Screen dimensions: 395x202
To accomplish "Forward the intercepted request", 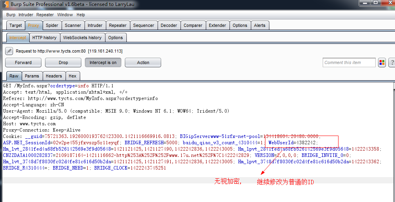I will [x=23, y=62].
